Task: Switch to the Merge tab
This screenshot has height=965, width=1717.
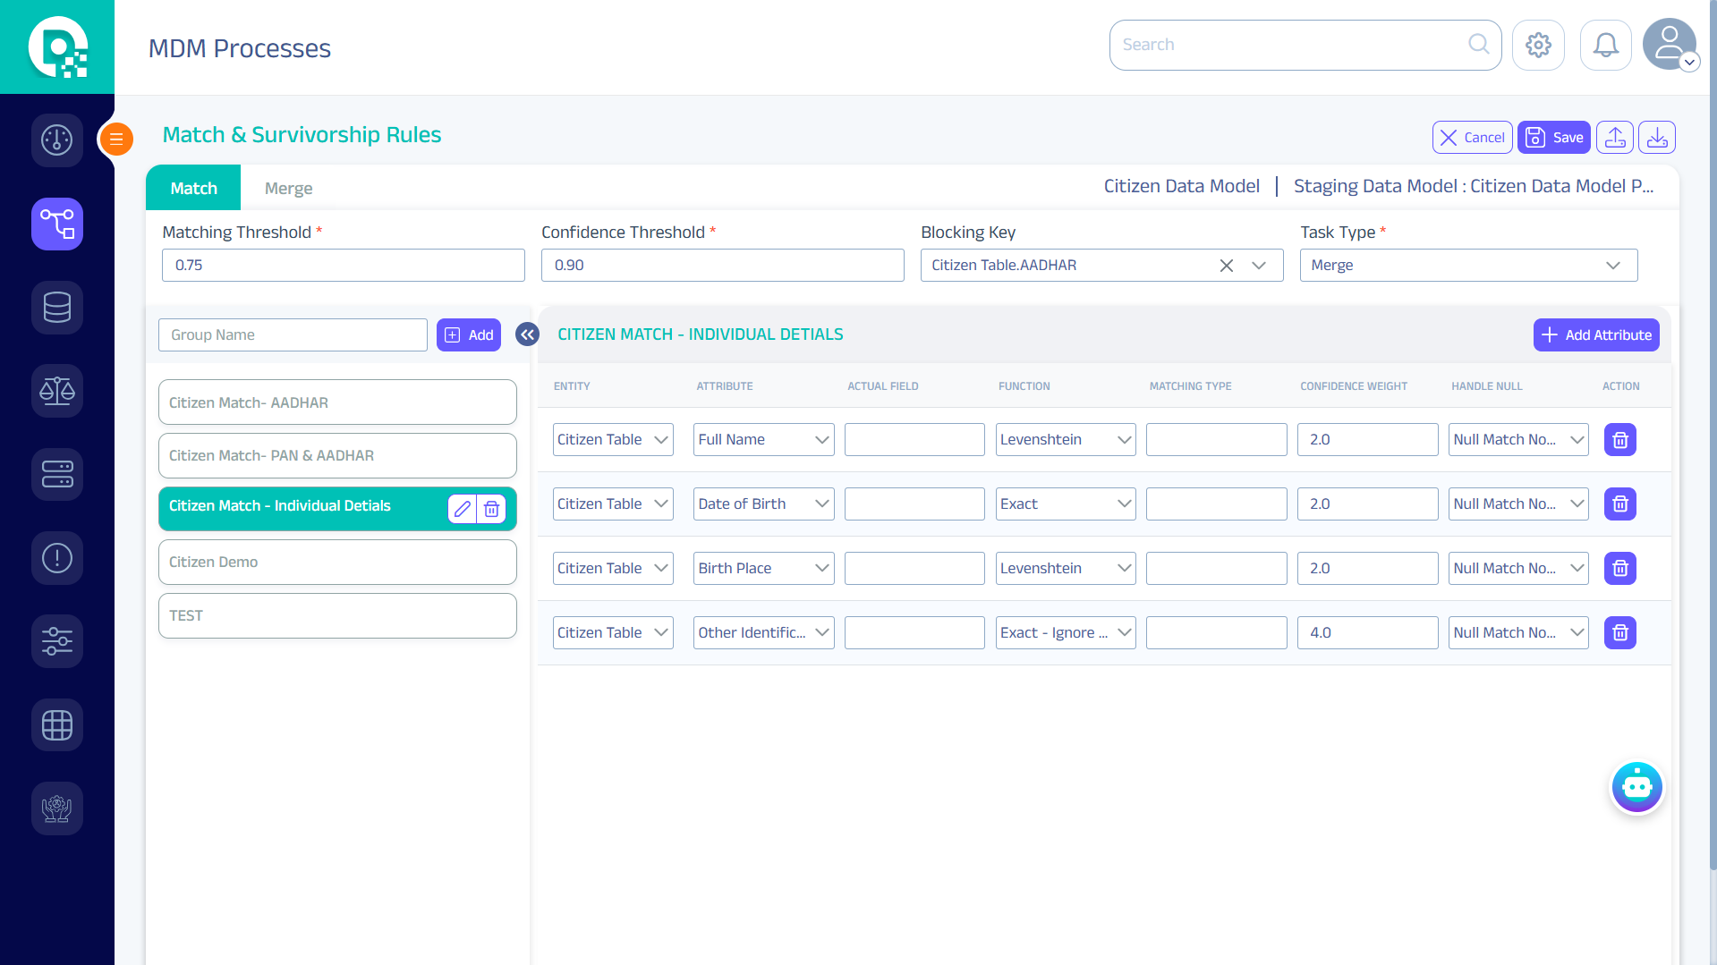Action: (288, 189)
